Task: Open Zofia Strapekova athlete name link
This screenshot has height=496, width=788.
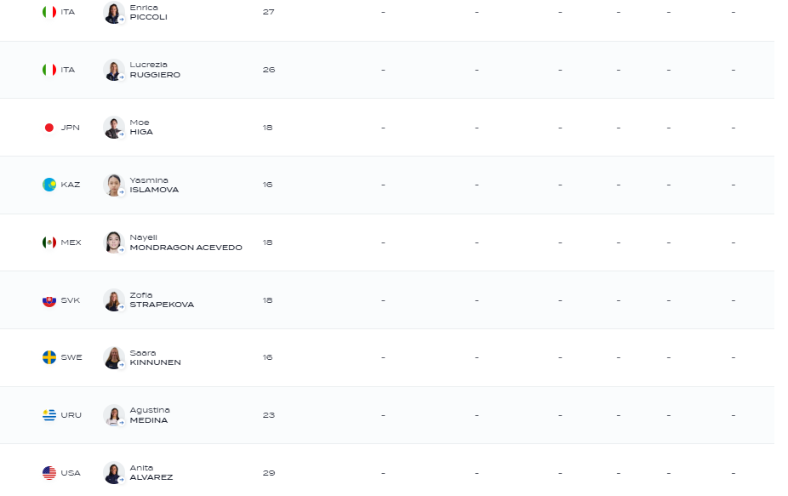Action: click(x=162, y=300)
